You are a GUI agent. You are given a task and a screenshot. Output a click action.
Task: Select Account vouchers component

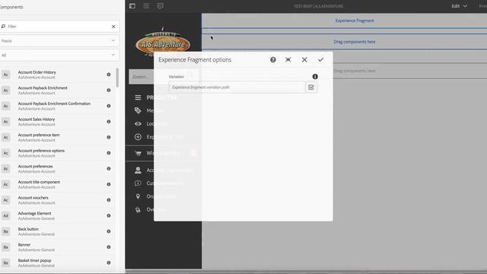click(x=58, y=200)
